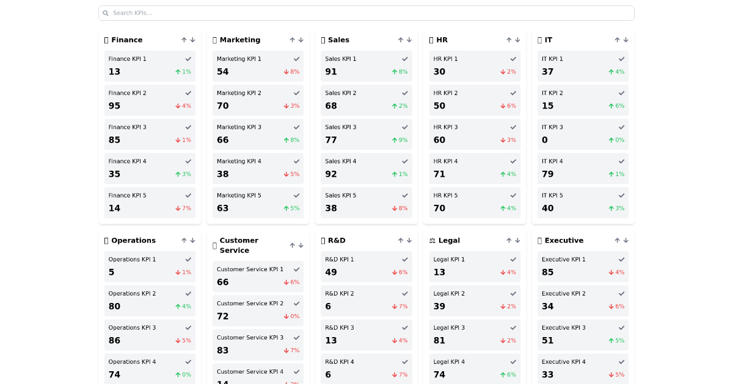Check off Sales KPI 5
The image size is (733, 384).
tap(404, 196)
